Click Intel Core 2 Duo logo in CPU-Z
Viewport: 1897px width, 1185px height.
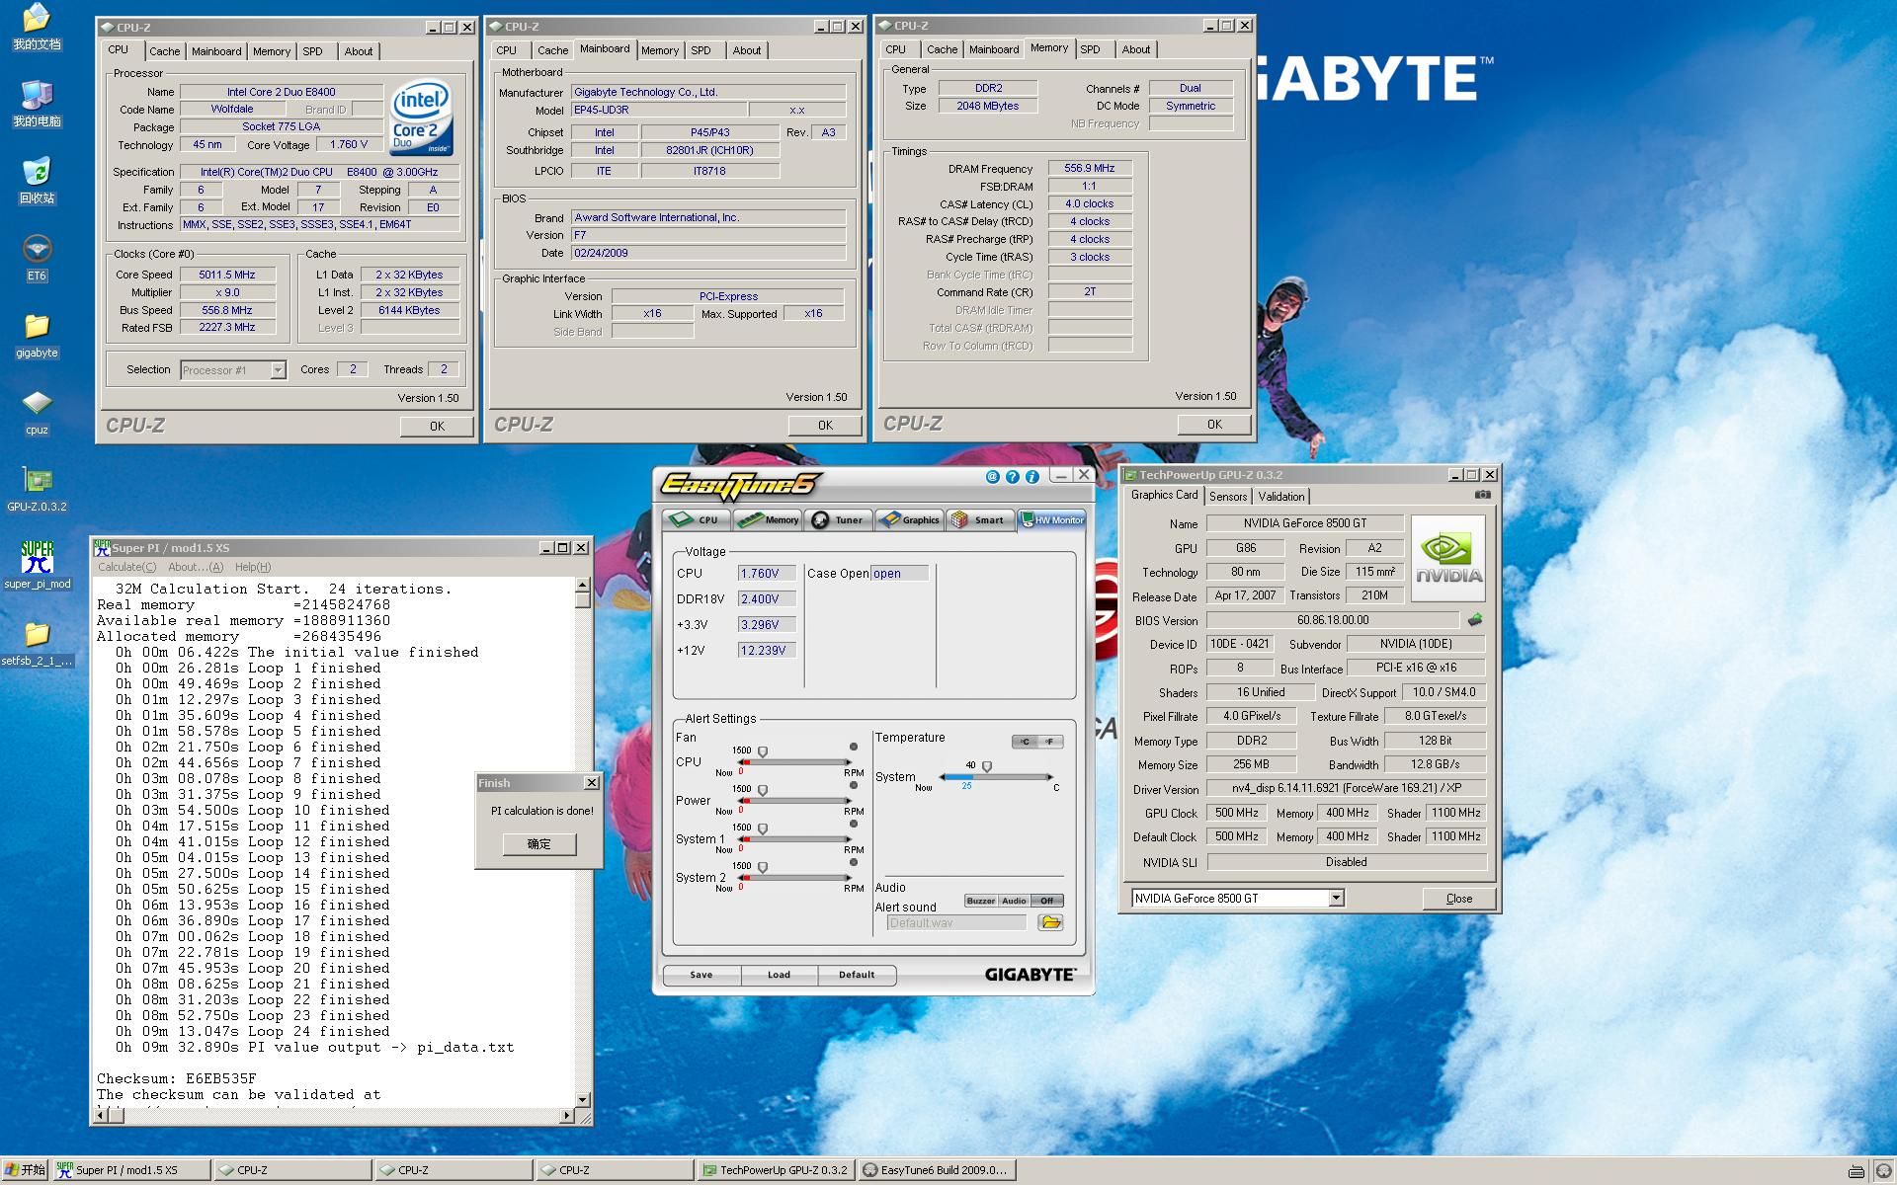[421, 118]
